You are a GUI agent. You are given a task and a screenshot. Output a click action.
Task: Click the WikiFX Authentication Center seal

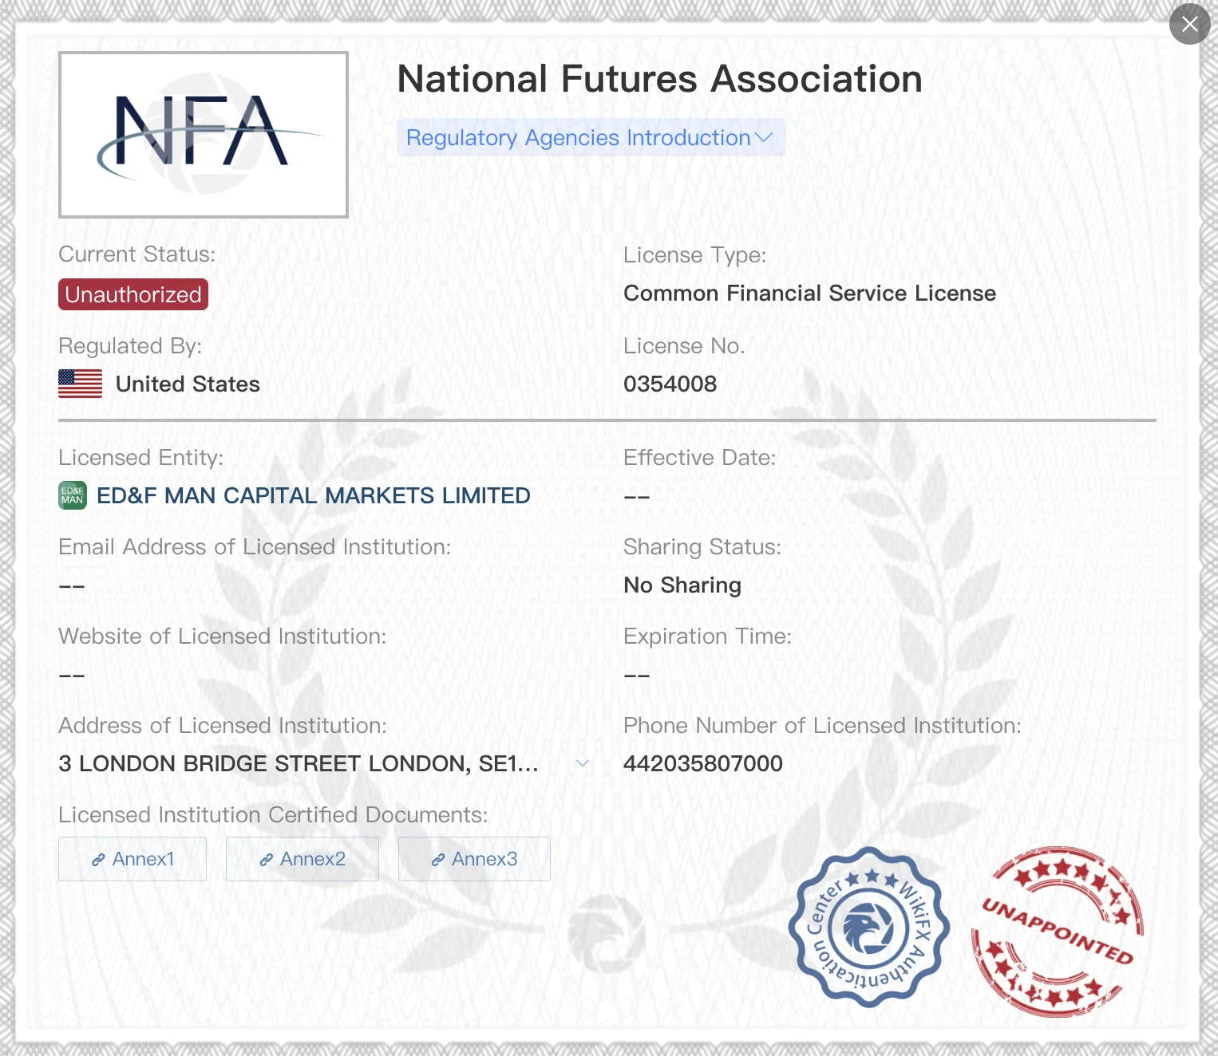pyautogui.click(x=869, y=928)
